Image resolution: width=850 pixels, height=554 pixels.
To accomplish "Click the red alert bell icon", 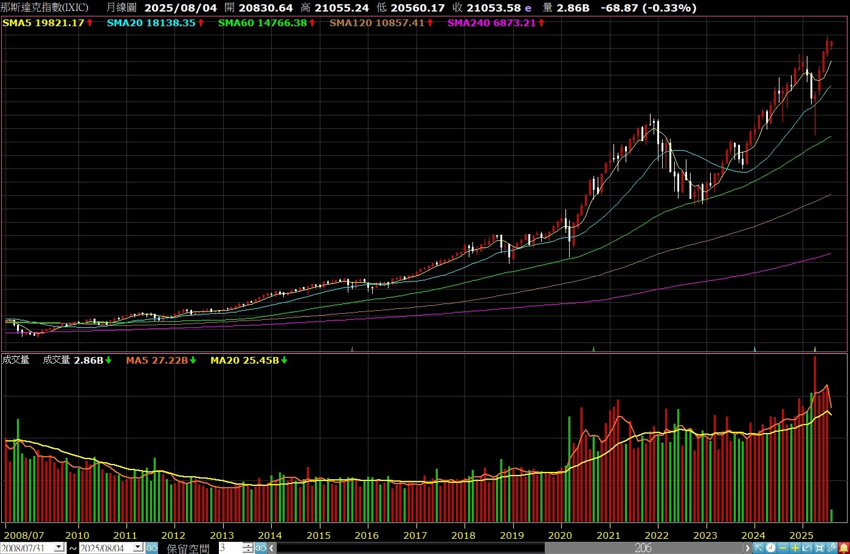I will click(x=843, y=548).
